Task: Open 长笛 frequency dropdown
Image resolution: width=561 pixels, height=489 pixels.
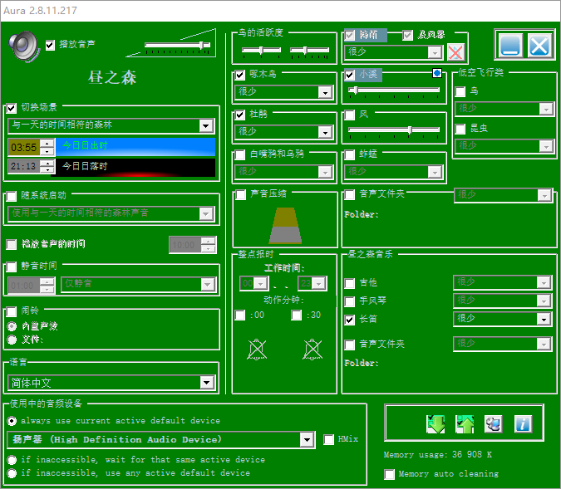Action: tap(503, 319)
